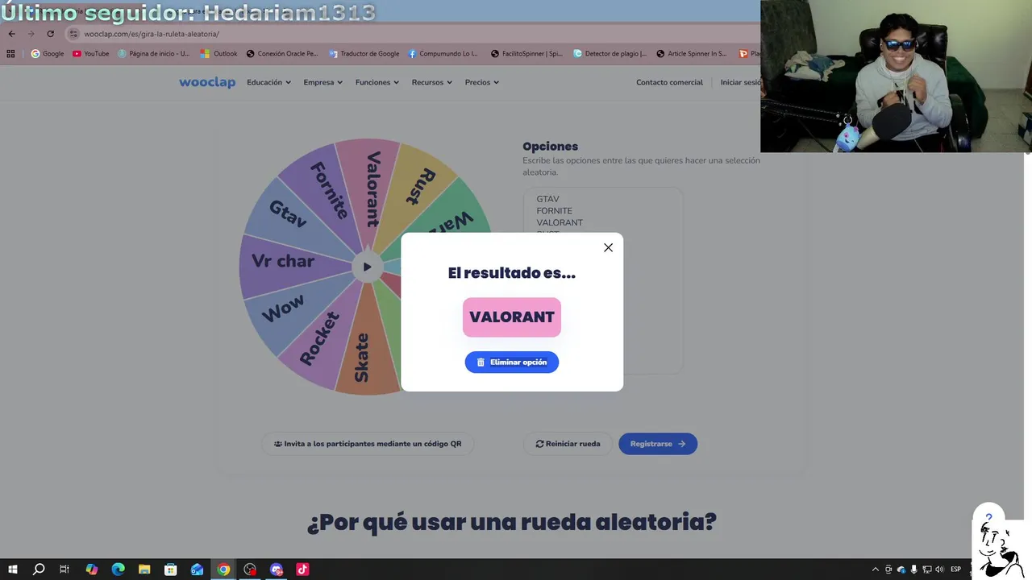Invite participants via QR code button

click(x=368, y=444)
